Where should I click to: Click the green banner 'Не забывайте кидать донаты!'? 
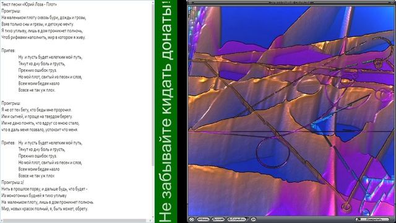pos(166,111)
